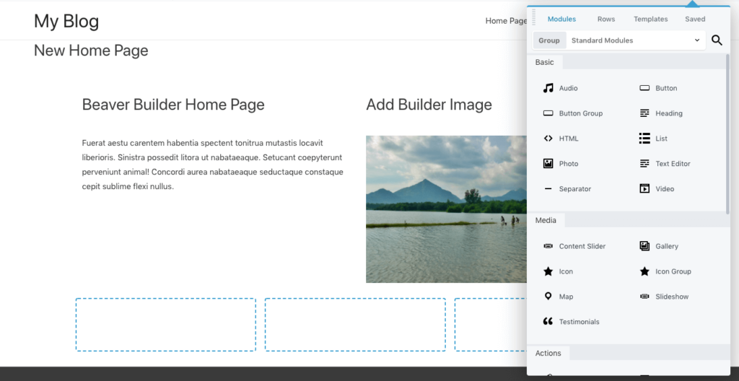The image size is (739, 381).
Task: Switch to the Rows tab
Action: pos(606,19)
